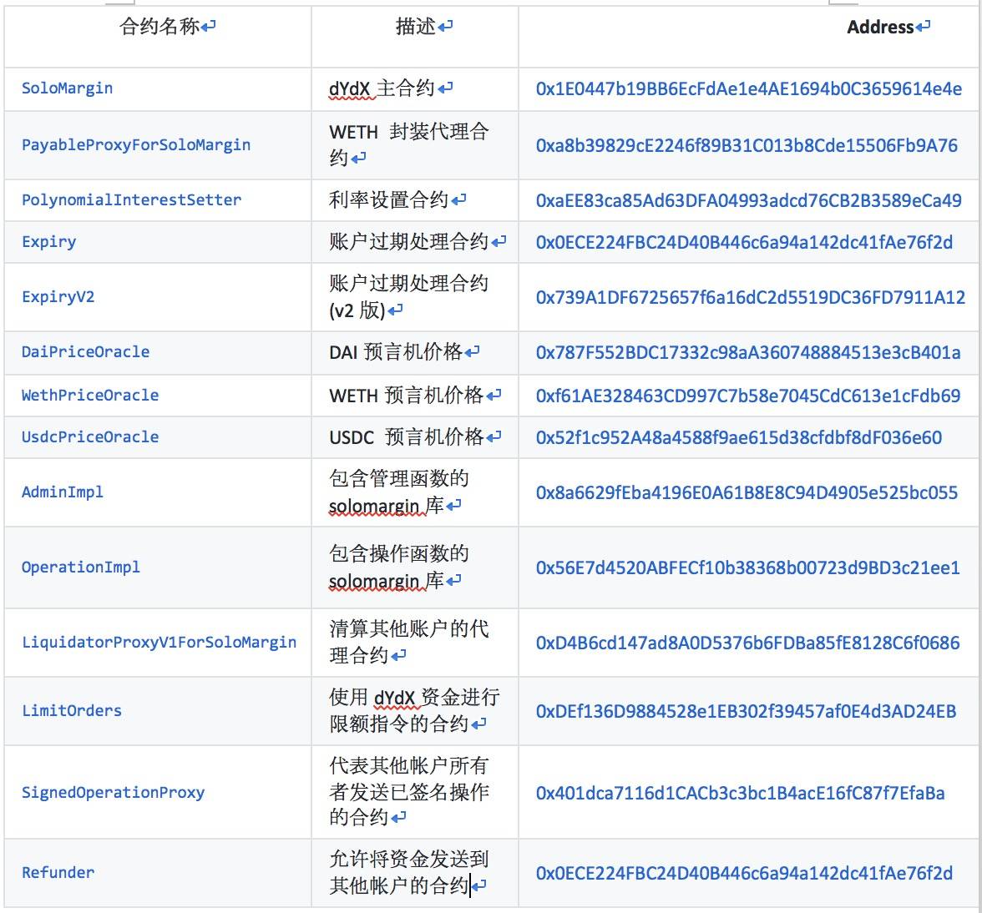982x913 pixels.
Task: Open the ExpiryV2 contract link
Action: 58,296
